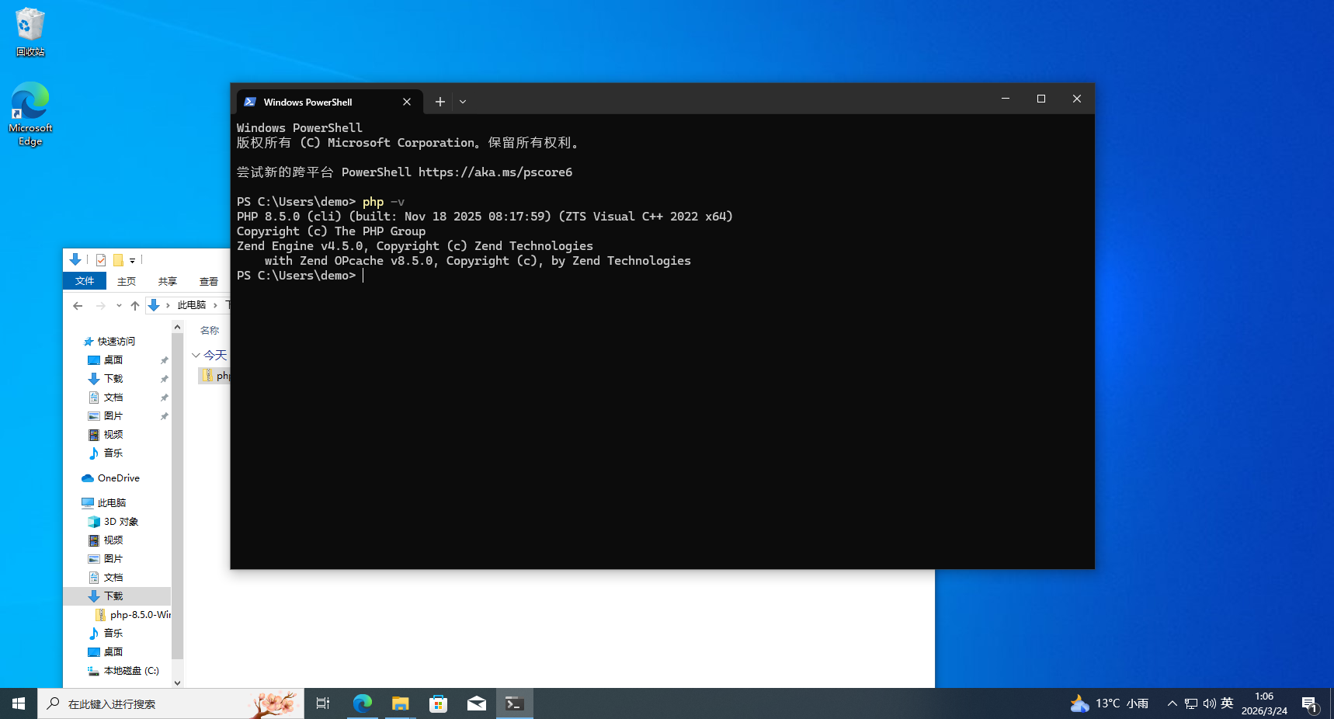
Task: Switch to the 主页 ribbon tab
Action: click(127, 281)
